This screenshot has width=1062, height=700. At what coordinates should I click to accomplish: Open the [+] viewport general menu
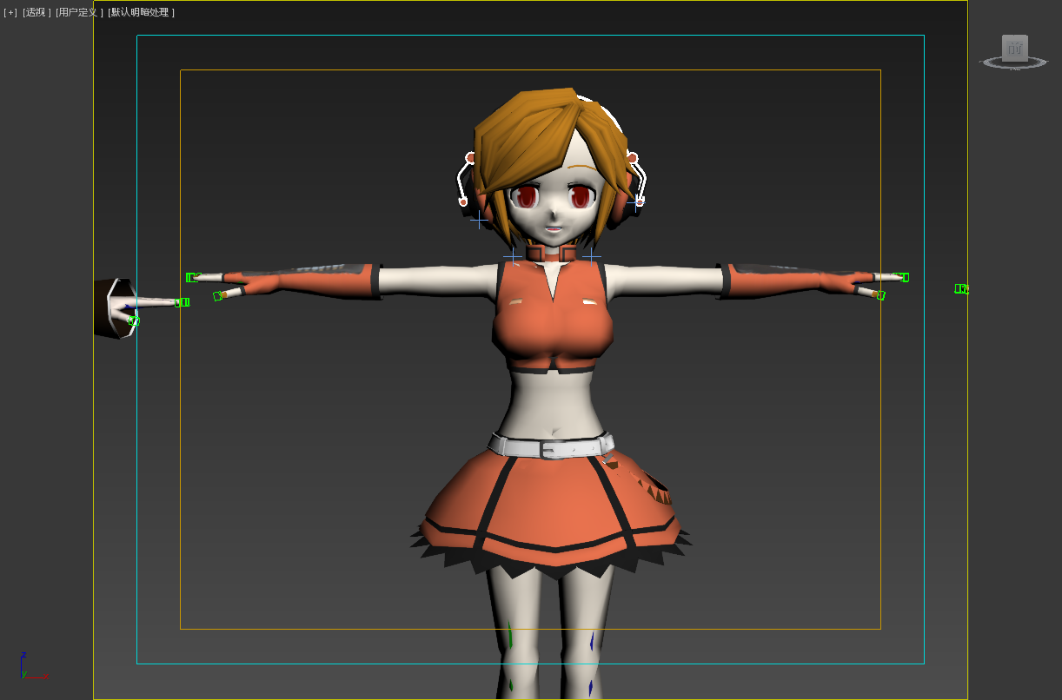click(10, 13)
